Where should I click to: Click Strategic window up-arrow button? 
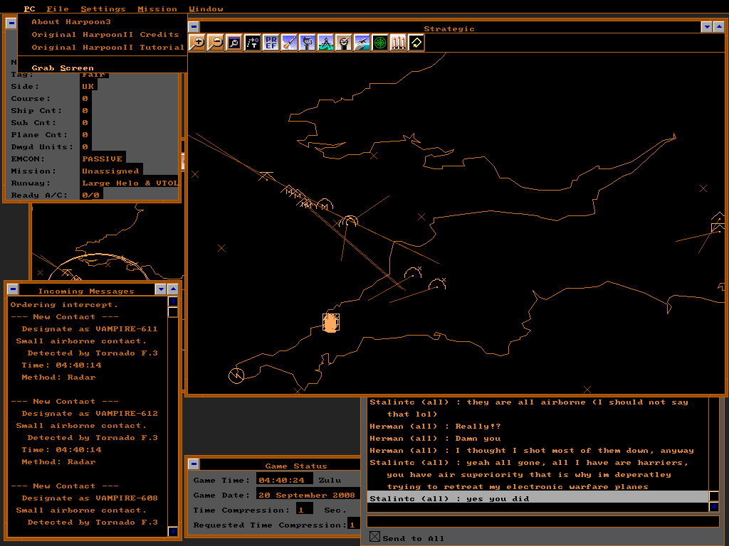coord(719,27)
